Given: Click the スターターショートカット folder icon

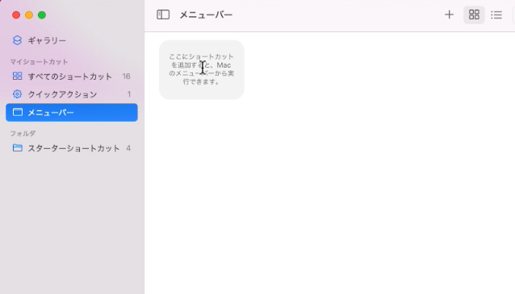Looking at the screenshot, I should coord(18,148).
